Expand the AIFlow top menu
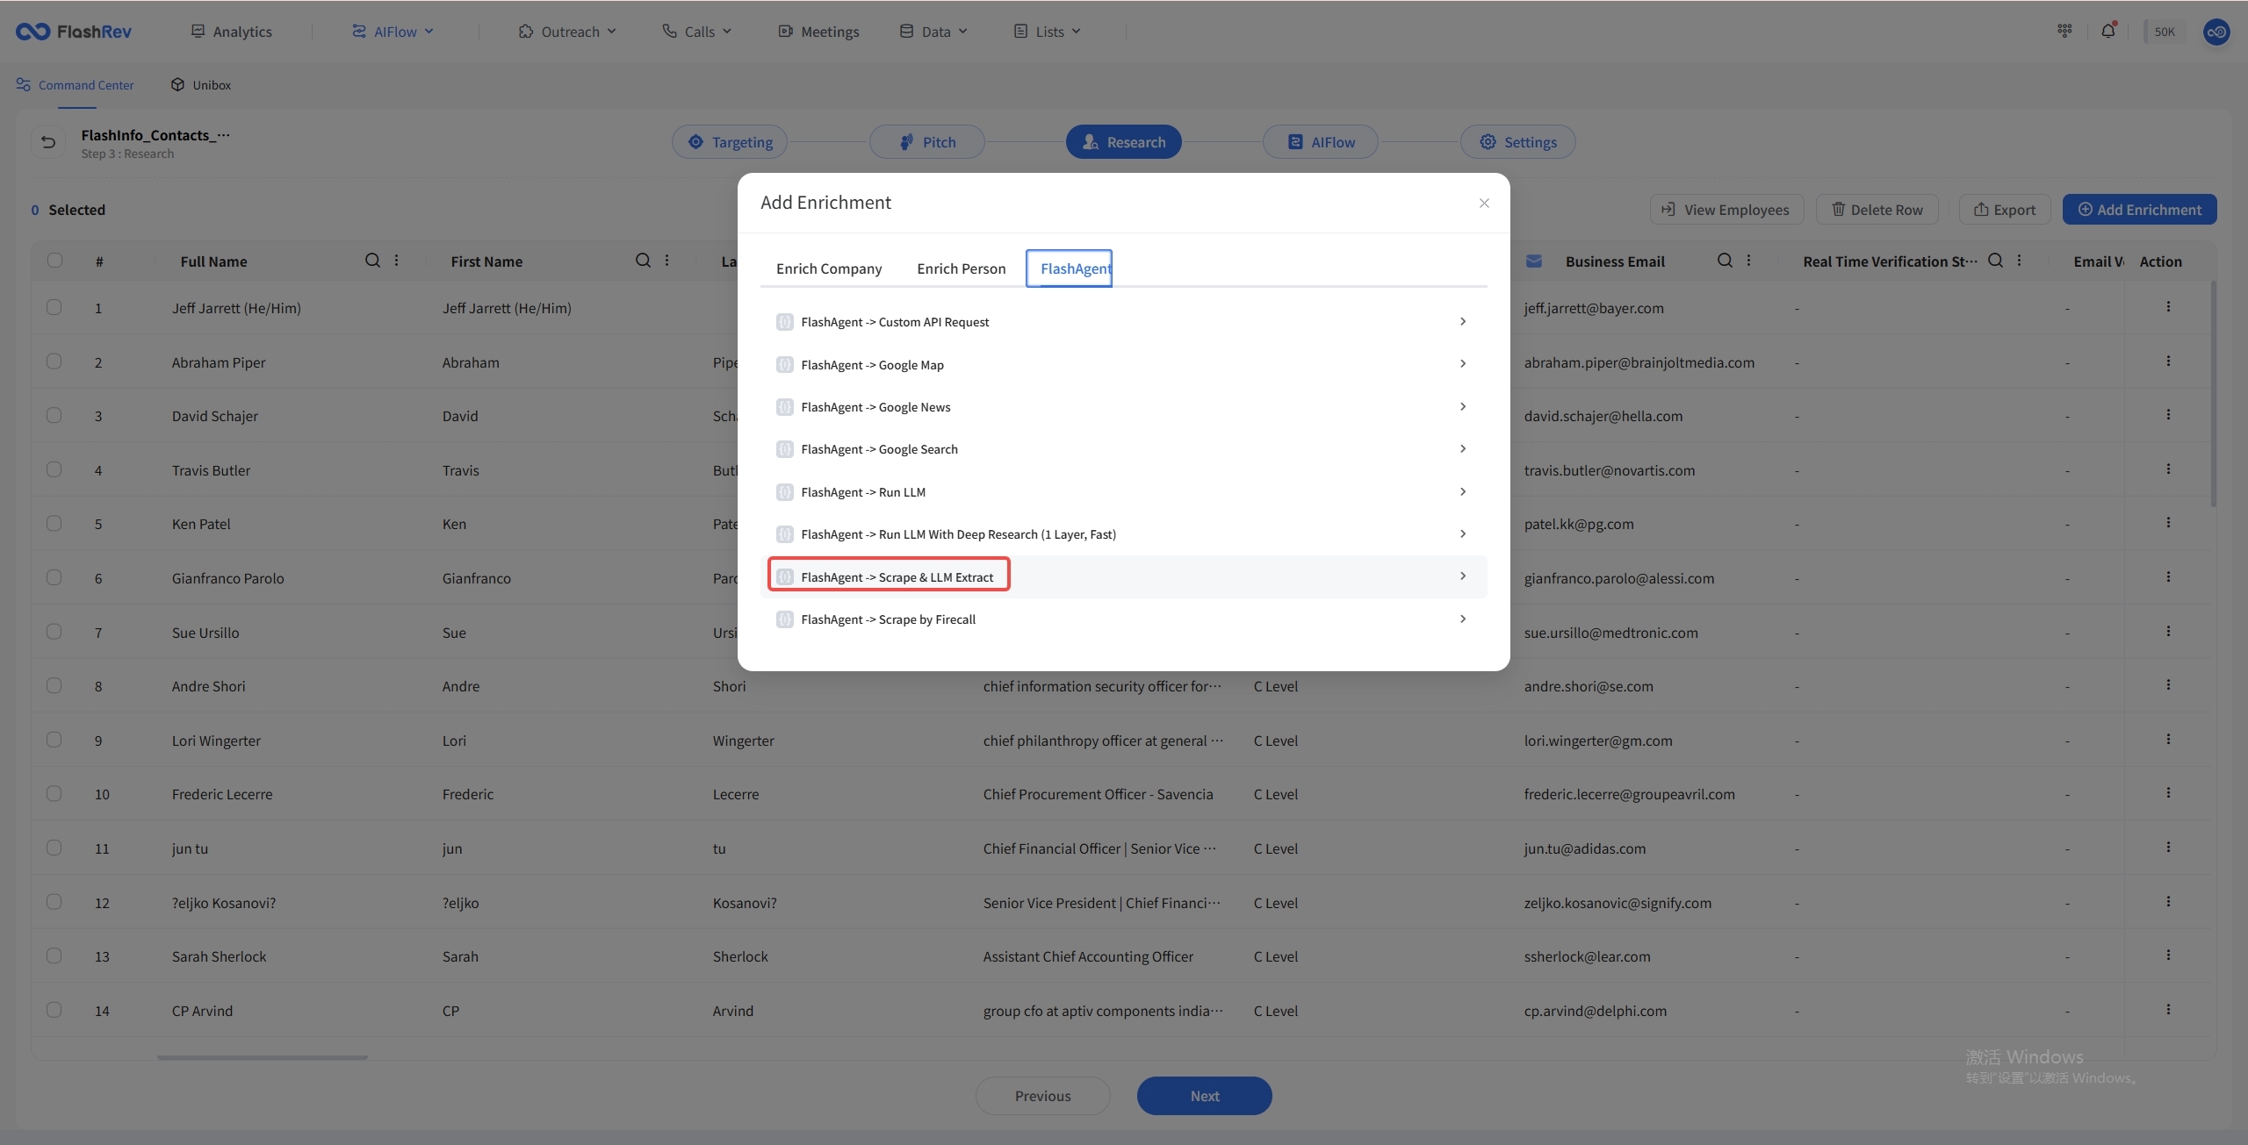The width and height of the screenshot is (2248, 1145). click(x=393, y=32)
